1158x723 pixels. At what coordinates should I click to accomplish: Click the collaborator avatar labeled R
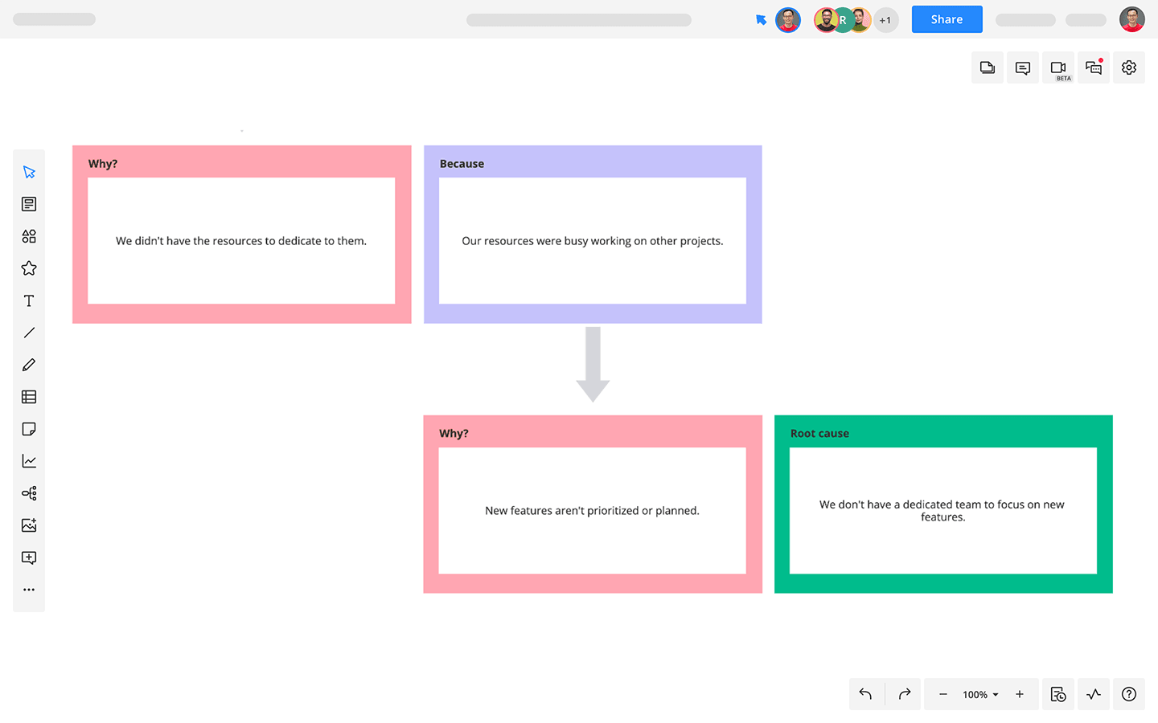pos(843,20)
